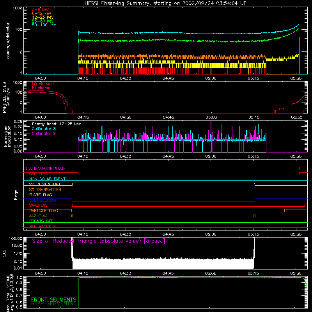Click the GAP_FLAG label
This screenshot has height=312, width=312.
tap(38, 174)
